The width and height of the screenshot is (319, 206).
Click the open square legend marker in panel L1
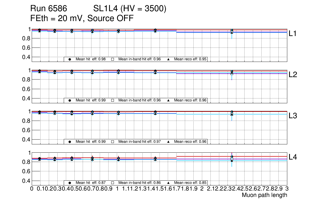click(113, 59)
